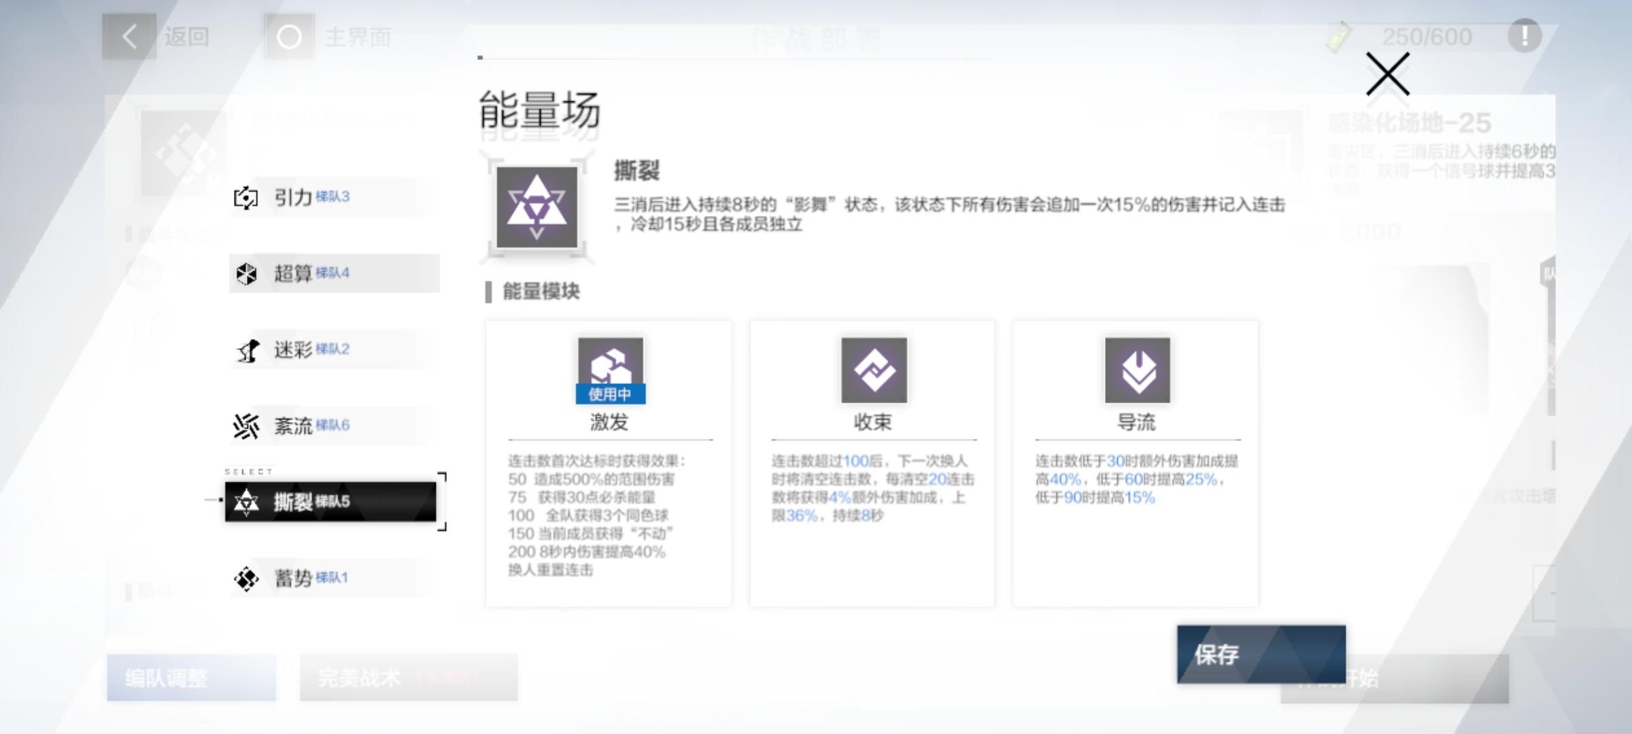Click the 超算 list icon
The image size is (1632, 734).
coord(246,274)
